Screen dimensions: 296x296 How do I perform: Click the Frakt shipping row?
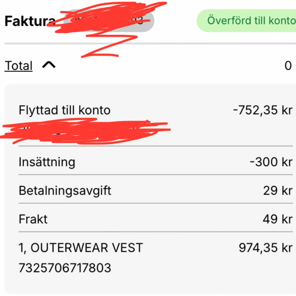pyautogui.click(x=33, y=219)
